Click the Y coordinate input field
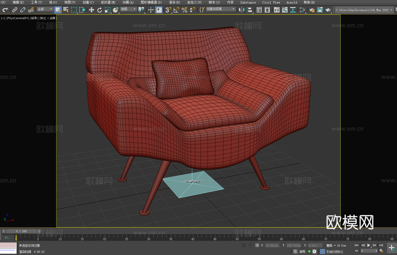 click(x=294, y=245)
